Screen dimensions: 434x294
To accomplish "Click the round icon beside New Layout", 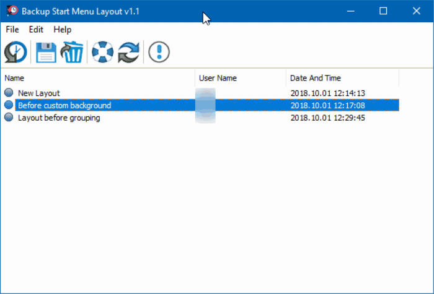I will [9, 93].
